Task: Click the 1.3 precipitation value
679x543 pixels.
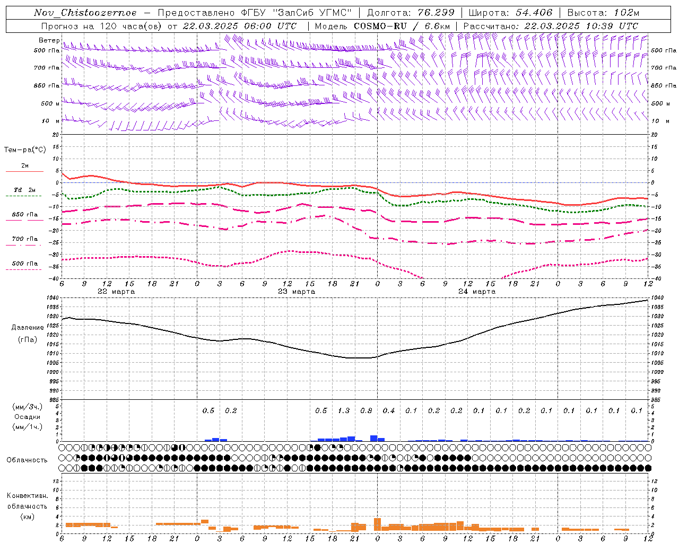Action: [x=344, y=410]
